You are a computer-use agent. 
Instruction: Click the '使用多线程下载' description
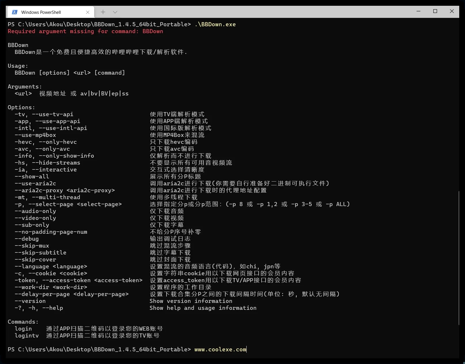pos(174,197)
